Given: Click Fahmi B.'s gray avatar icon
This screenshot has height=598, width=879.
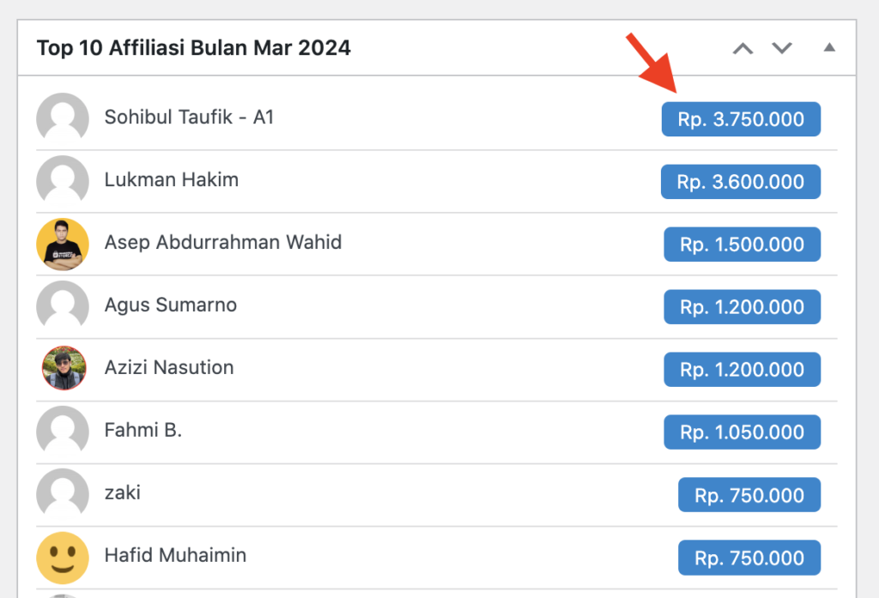Looking at the screenshot, I should (x=63, y=432).
